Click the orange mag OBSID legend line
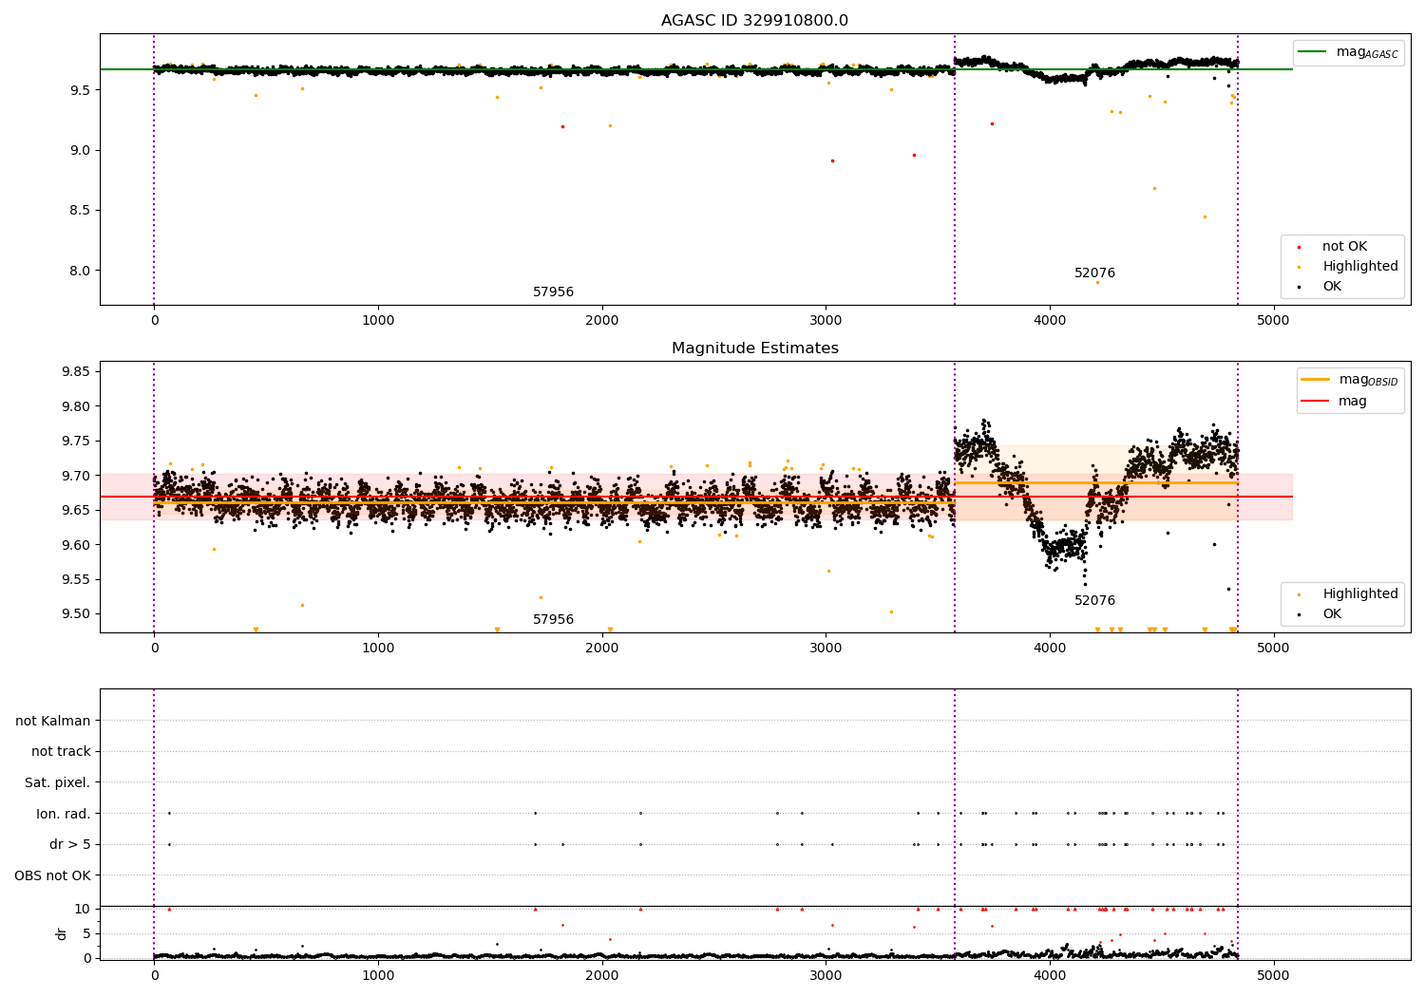1425x997 pixels. pyautogui.click(x=1316, y=380)
